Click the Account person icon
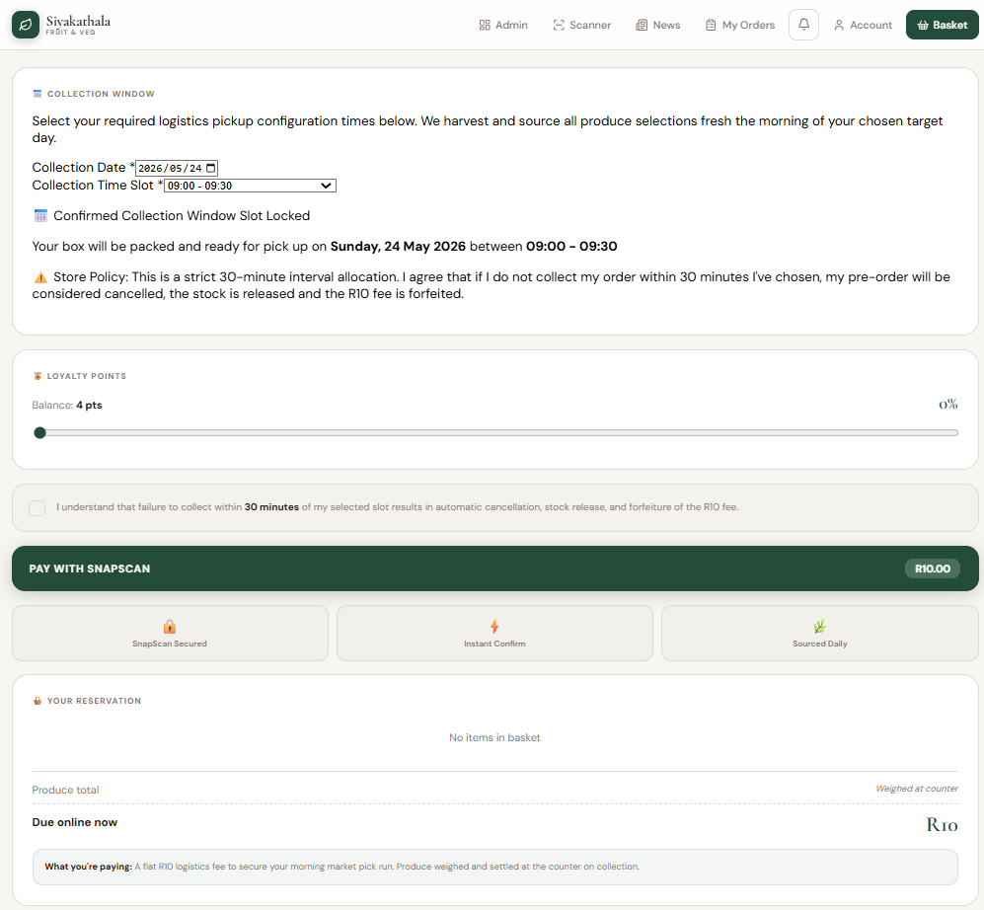 838,25
